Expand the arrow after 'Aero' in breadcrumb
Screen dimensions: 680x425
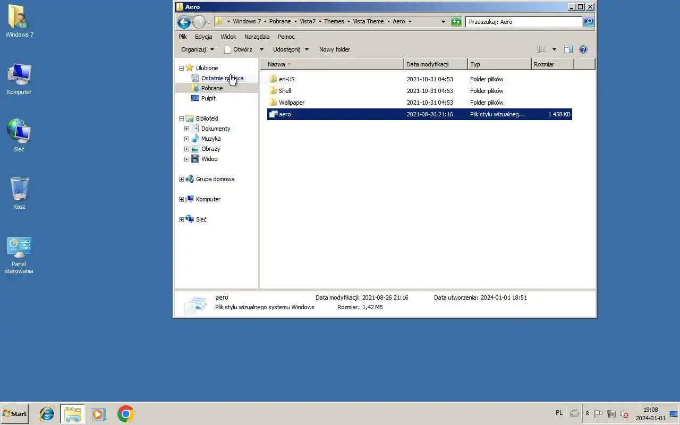[x=410, y=22]
